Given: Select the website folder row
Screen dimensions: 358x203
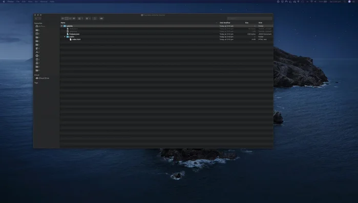Looking at the screenshot, I should tap(166, 26).
